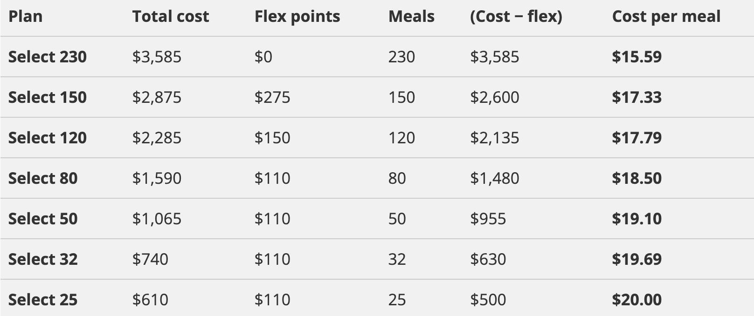The image size is (754, 316).
Task: Click the Meals column header
Action: coord(411,17)
